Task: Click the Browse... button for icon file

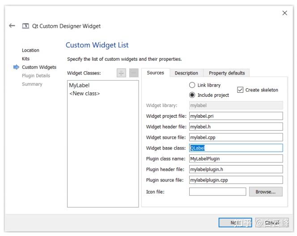Action: point(266,192)
